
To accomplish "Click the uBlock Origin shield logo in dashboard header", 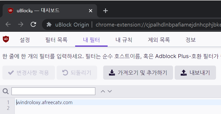I will point(6,39).
